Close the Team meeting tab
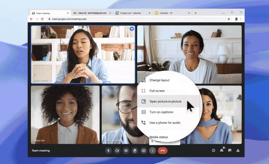 pos(68,13)
